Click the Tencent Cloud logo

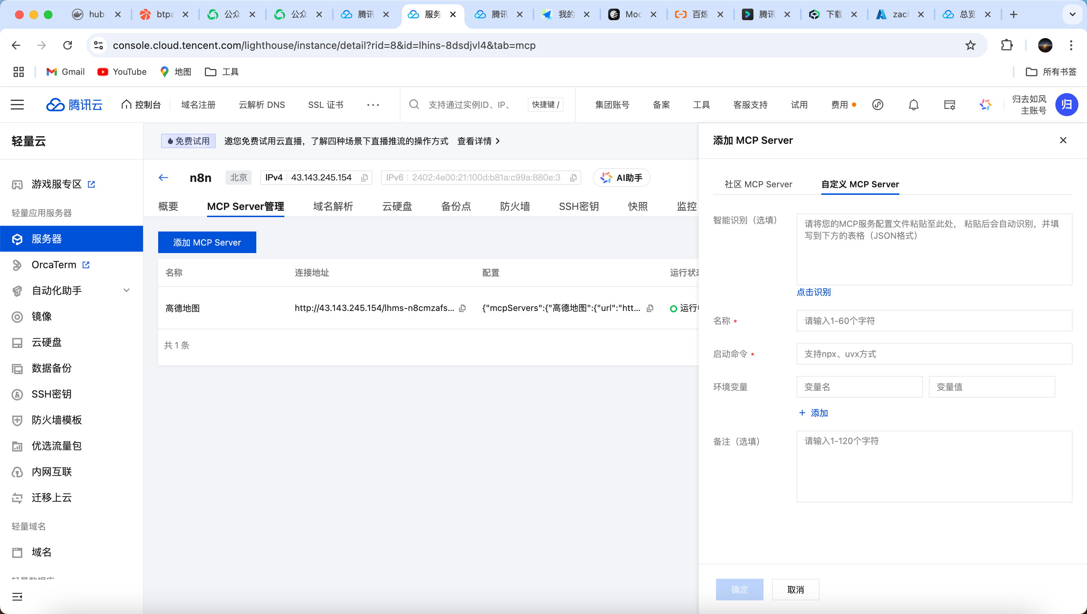(74, 104)
